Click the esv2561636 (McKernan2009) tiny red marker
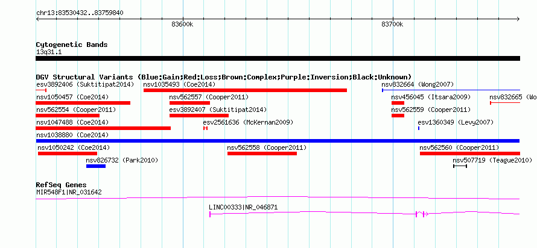The height and width of the screenshot is (248, 537). click(206, 128)
